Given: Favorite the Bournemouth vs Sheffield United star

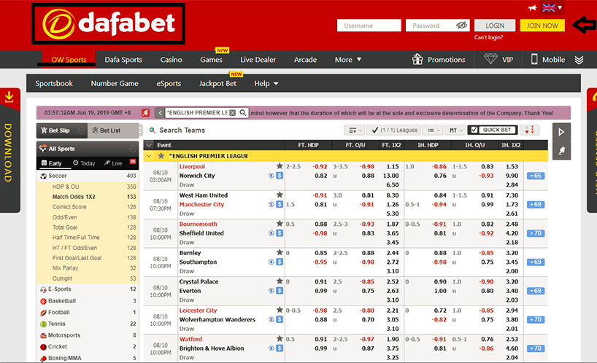Looking at the screenshot, I should 280,224.
